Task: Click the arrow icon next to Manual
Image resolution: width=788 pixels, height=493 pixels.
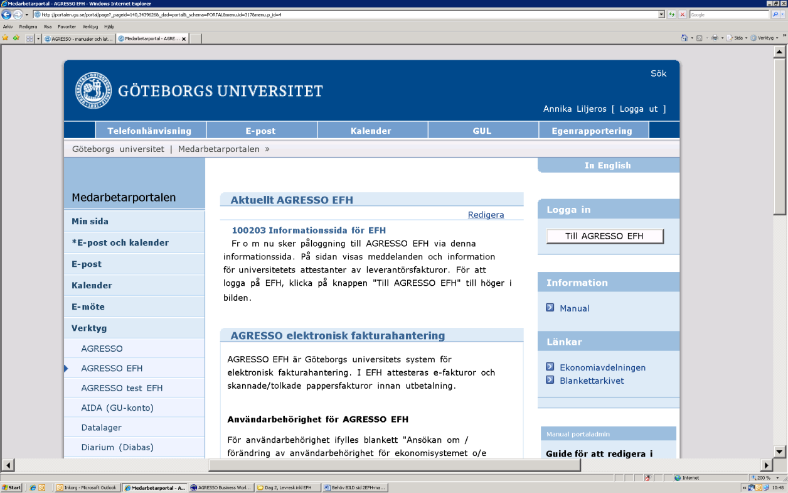Action: [550, 308]
